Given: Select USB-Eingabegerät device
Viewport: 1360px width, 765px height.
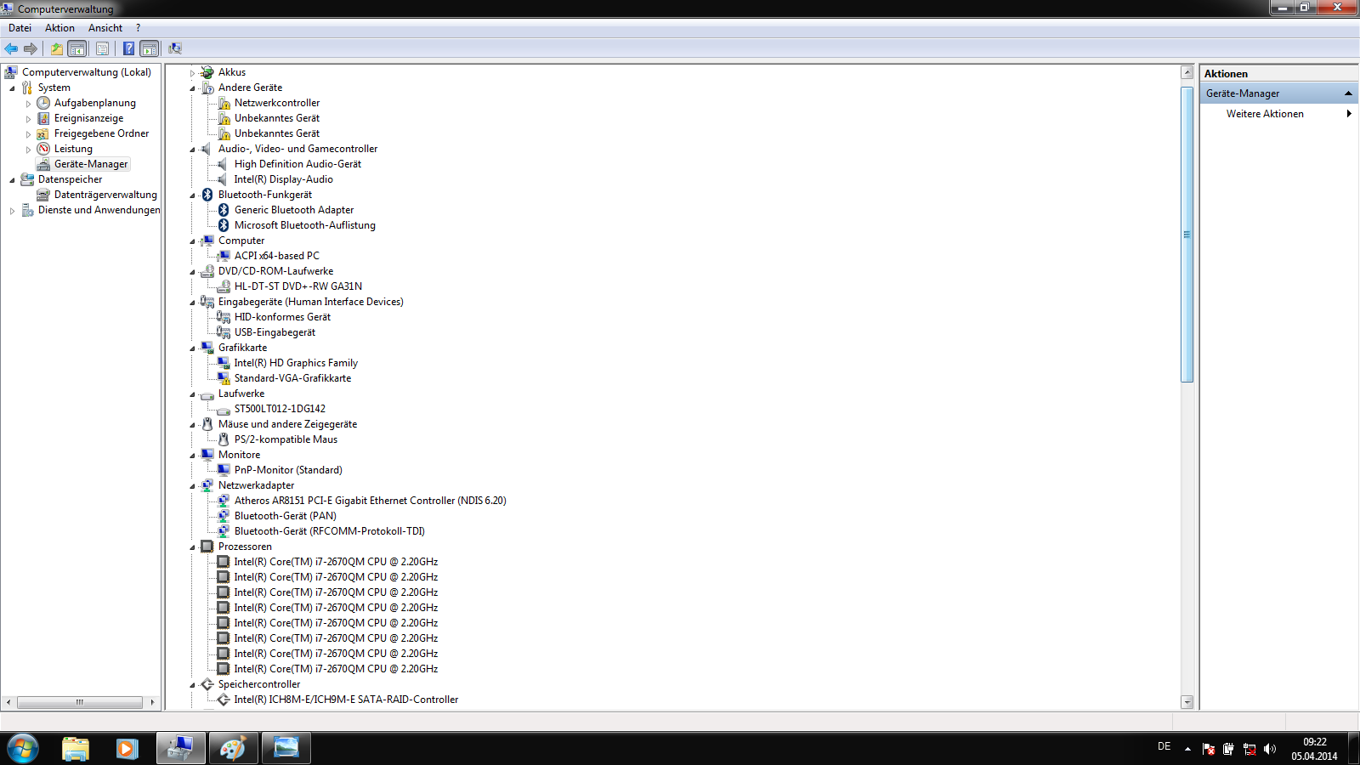Looking at the screenshot, I should [275, 332].
